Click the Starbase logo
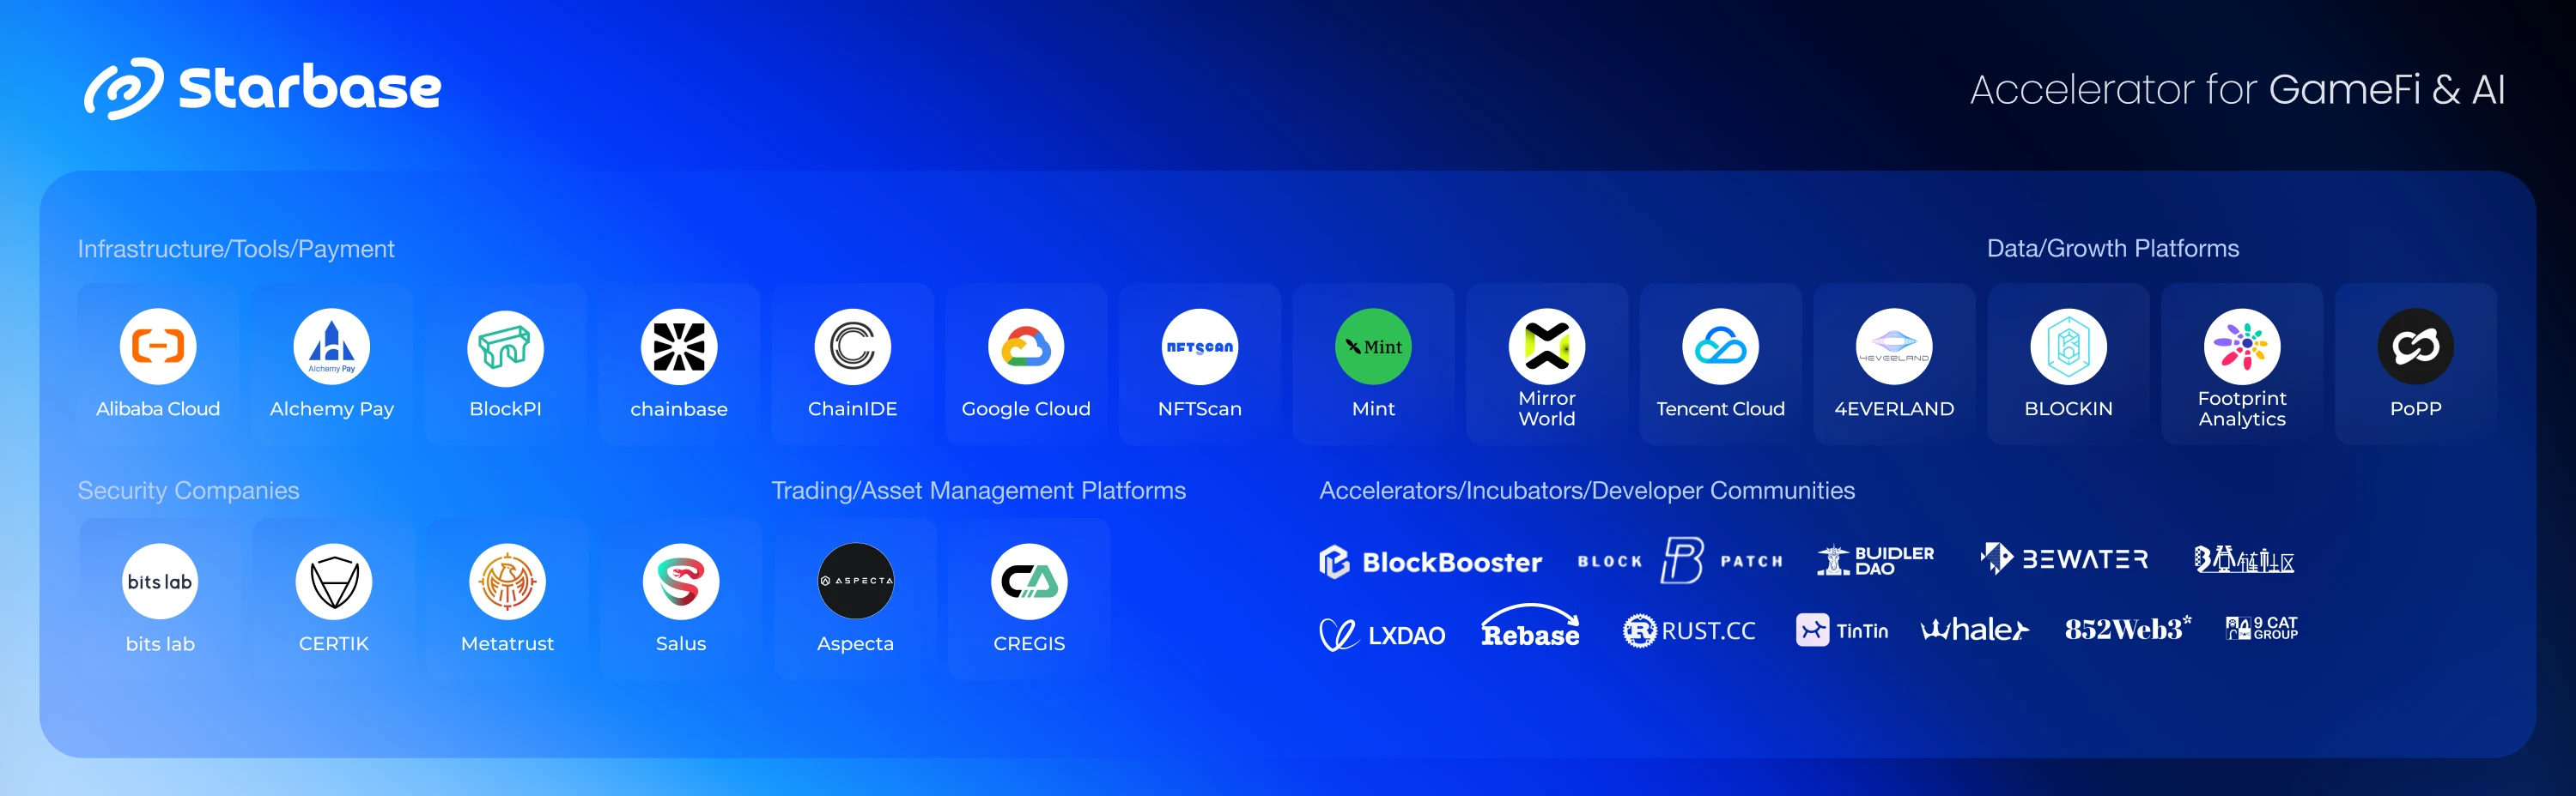This screenshot has height=796, width=2576. point(262,87)
